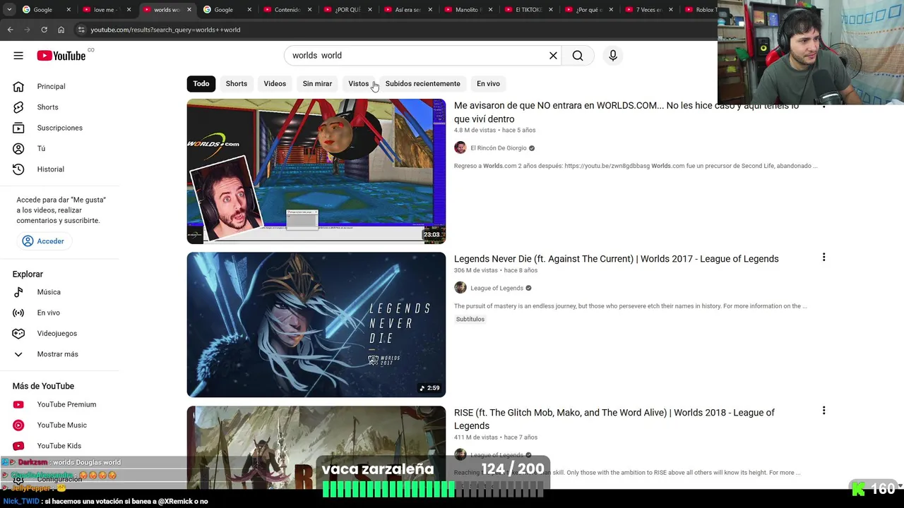904x508 pixels.
Task: Open the tab search dropdown arrow
Action: [x=8, y=10]
